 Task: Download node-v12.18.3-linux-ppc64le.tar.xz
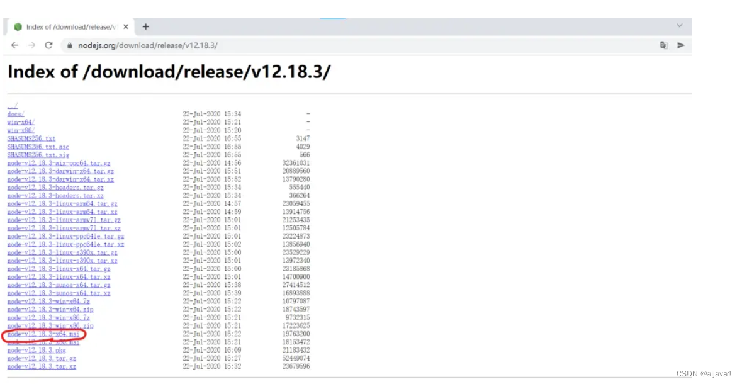pos(66,244)
